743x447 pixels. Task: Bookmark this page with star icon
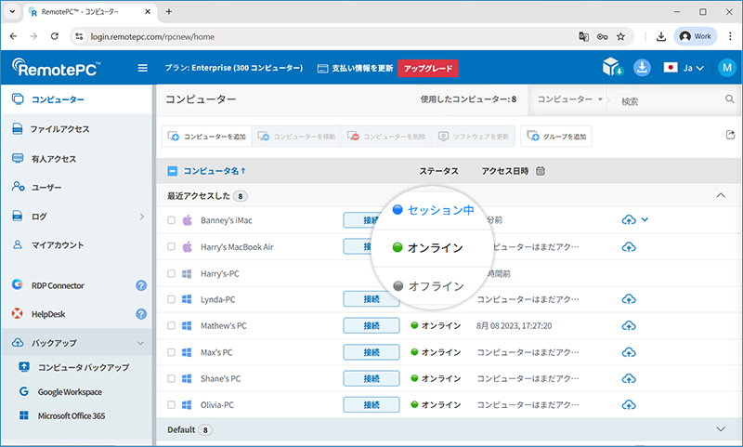[x=620, y=36]
